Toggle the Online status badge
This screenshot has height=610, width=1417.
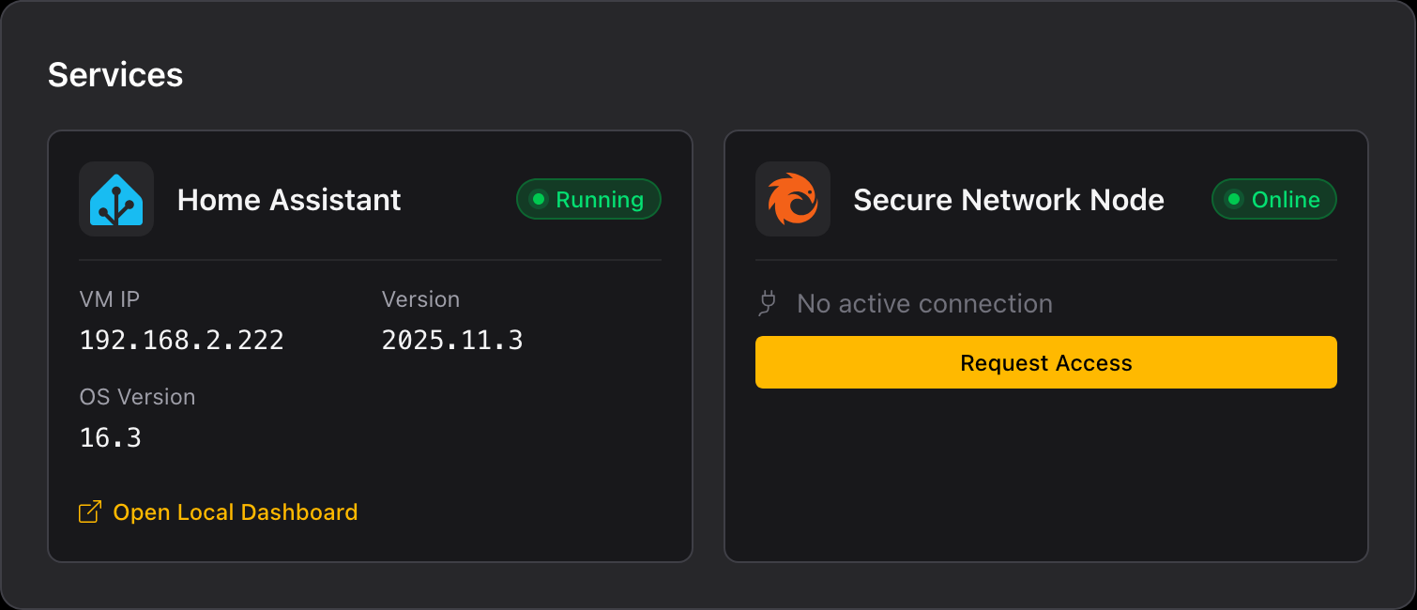(1274, 199)
